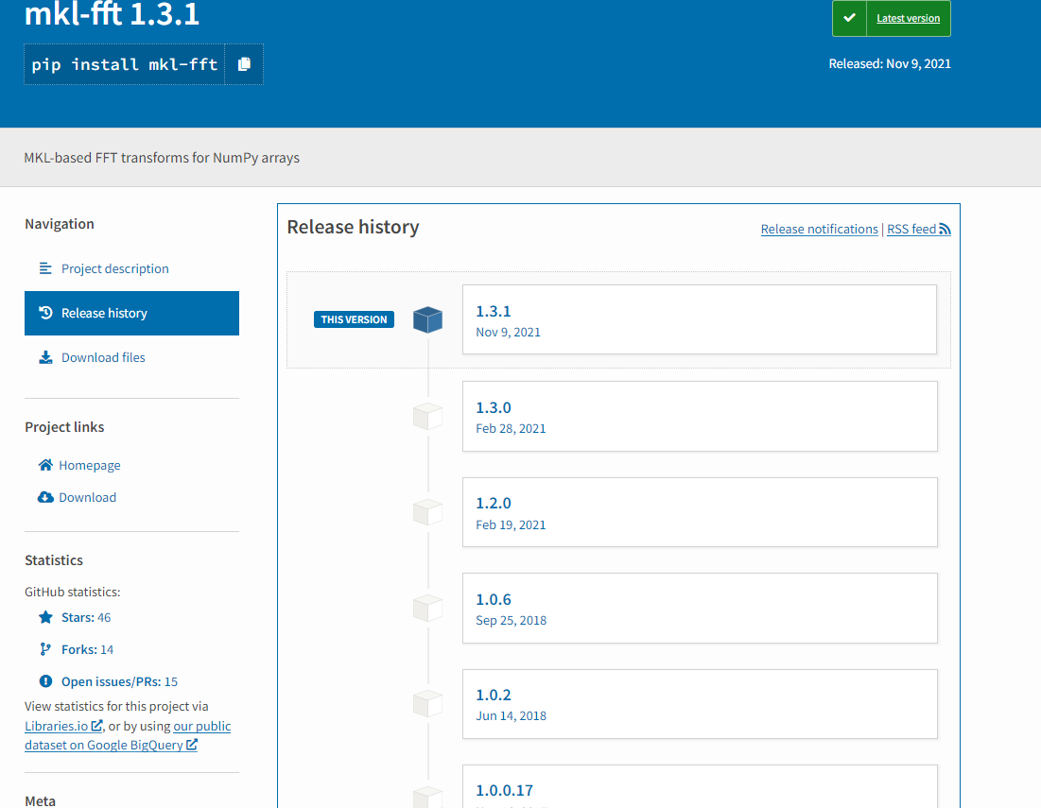Click the Download cloud icon
Image resolution: width=1041 pixels, height=808 pixels.
point(45,497)
